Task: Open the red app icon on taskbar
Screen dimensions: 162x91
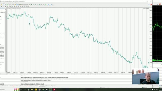Action: click(54, 89)
